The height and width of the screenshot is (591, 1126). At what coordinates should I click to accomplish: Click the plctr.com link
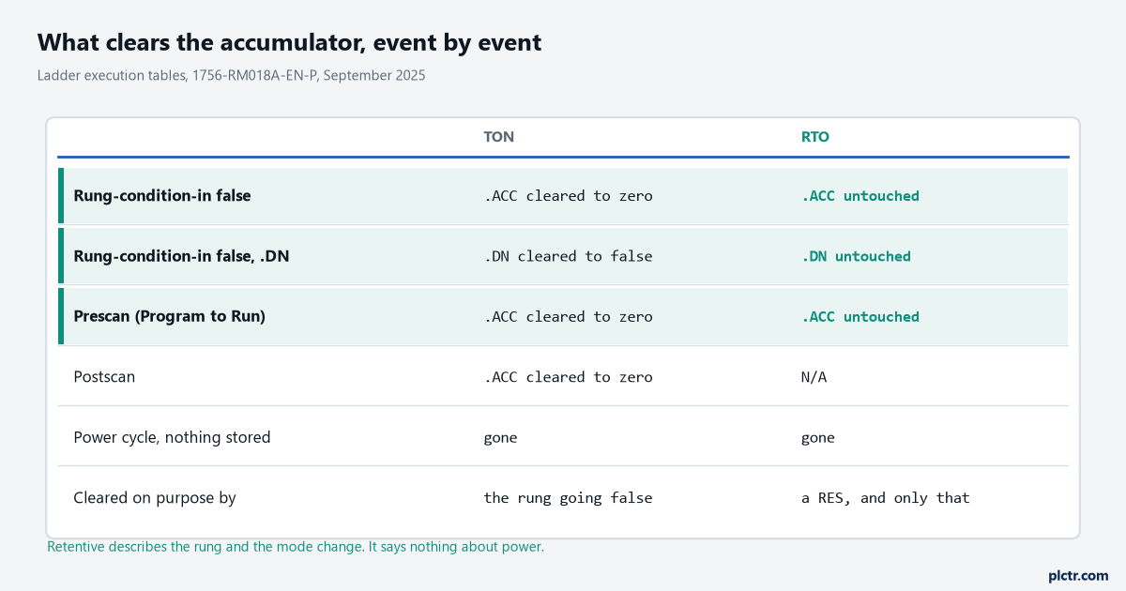(x=1078, y=575)
